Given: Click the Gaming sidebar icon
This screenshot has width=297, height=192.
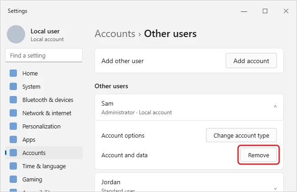Looking at the screenshot, I should [x=13, y=179].
